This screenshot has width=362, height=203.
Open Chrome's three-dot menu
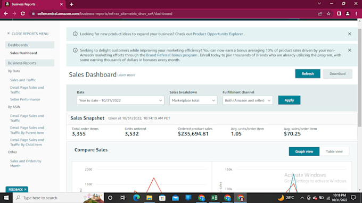[x=356, y=14]
